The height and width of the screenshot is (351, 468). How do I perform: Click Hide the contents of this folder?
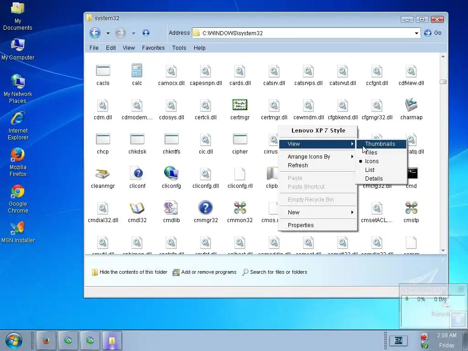point(130,272)
